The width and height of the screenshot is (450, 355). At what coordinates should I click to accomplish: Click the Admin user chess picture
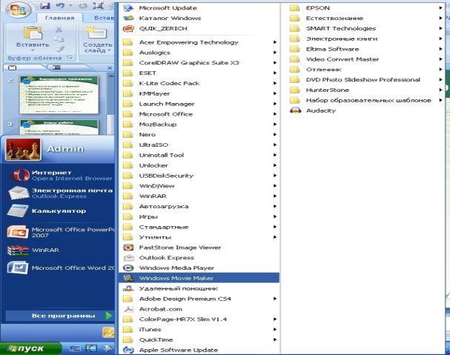(x=23, y=149)
